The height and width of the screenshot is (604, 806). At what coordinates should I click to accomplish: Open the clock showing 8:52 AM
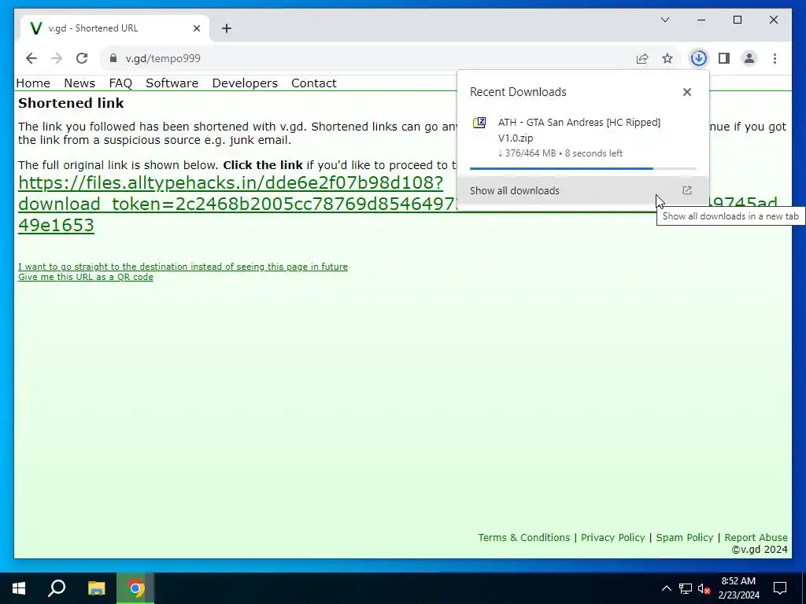point(738,588)
